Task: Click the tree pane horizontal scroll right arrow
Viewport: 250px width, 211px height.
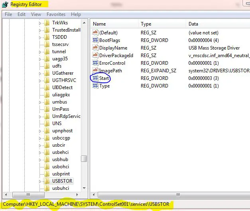Action: click(77, 195)
